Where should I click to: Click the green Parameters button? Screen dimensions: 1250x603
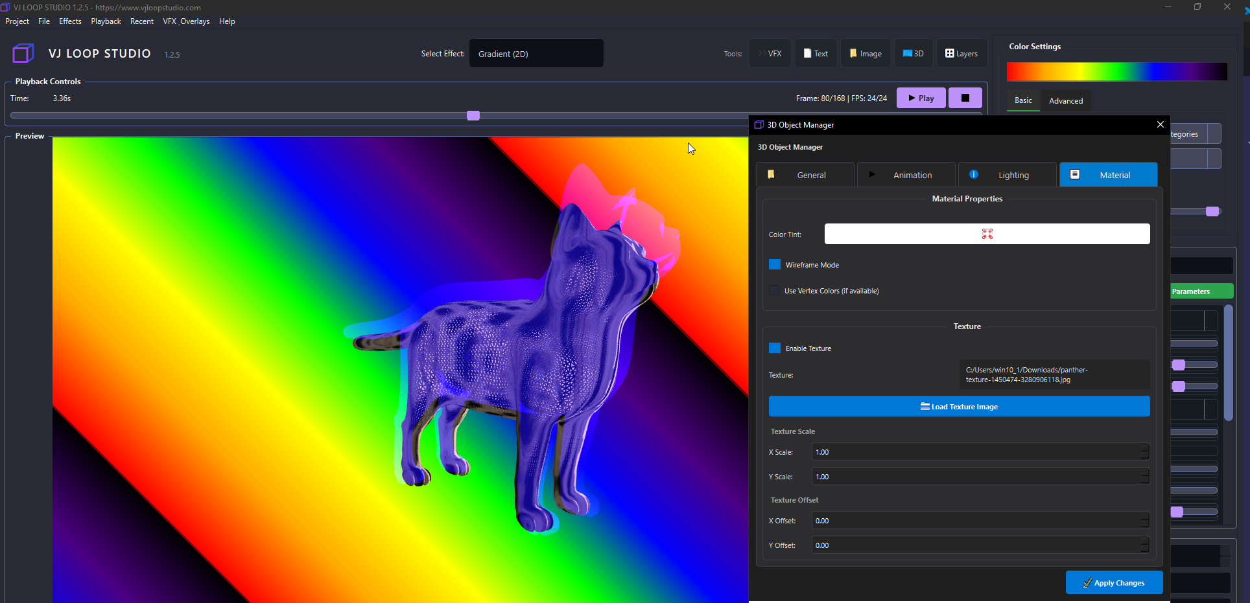1201,291
